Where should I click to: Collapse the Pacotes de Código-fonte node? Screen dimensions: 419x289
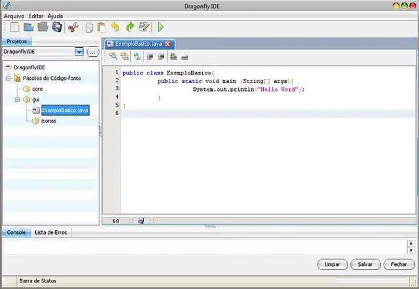[x=8, y=78]
